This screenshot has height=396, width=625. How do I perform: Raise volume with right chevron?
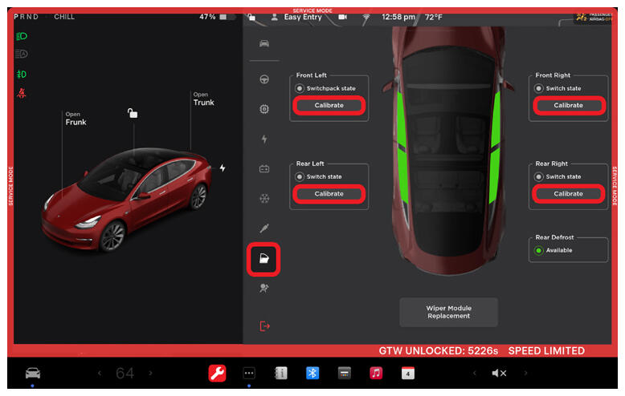(525, 373)
